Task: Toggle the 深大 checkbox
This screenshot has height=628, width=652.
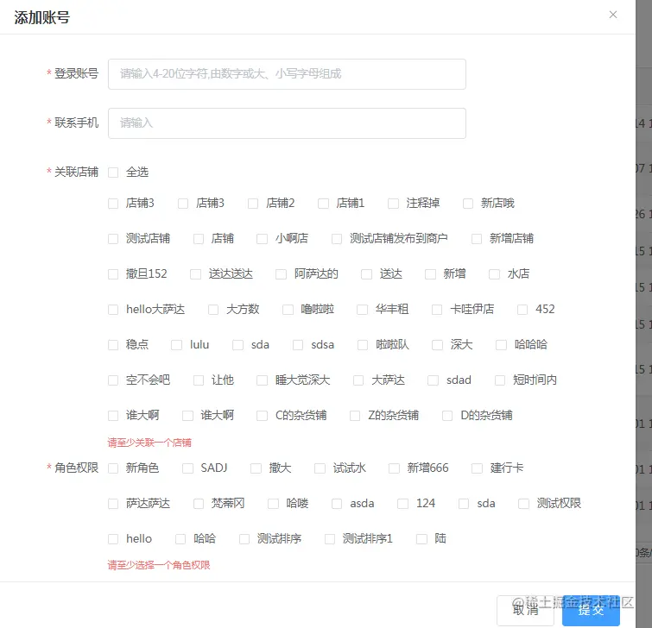Action: tap(437, 345)
